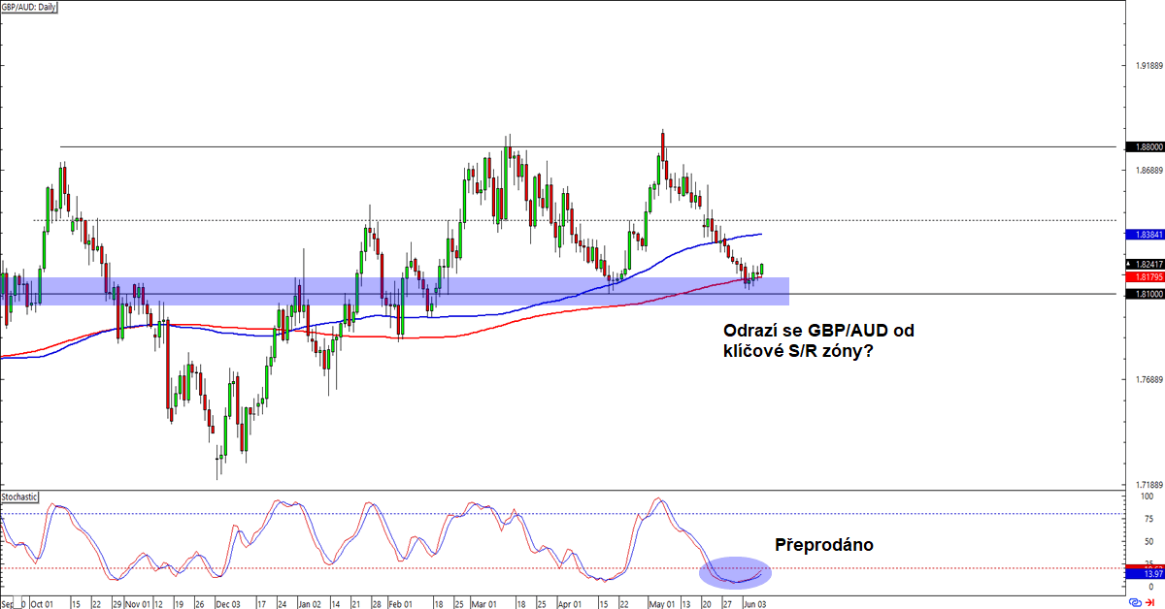Click the 1.76889 price axis value
This screenshot has width=1165, height=609.
(1148, 379)
